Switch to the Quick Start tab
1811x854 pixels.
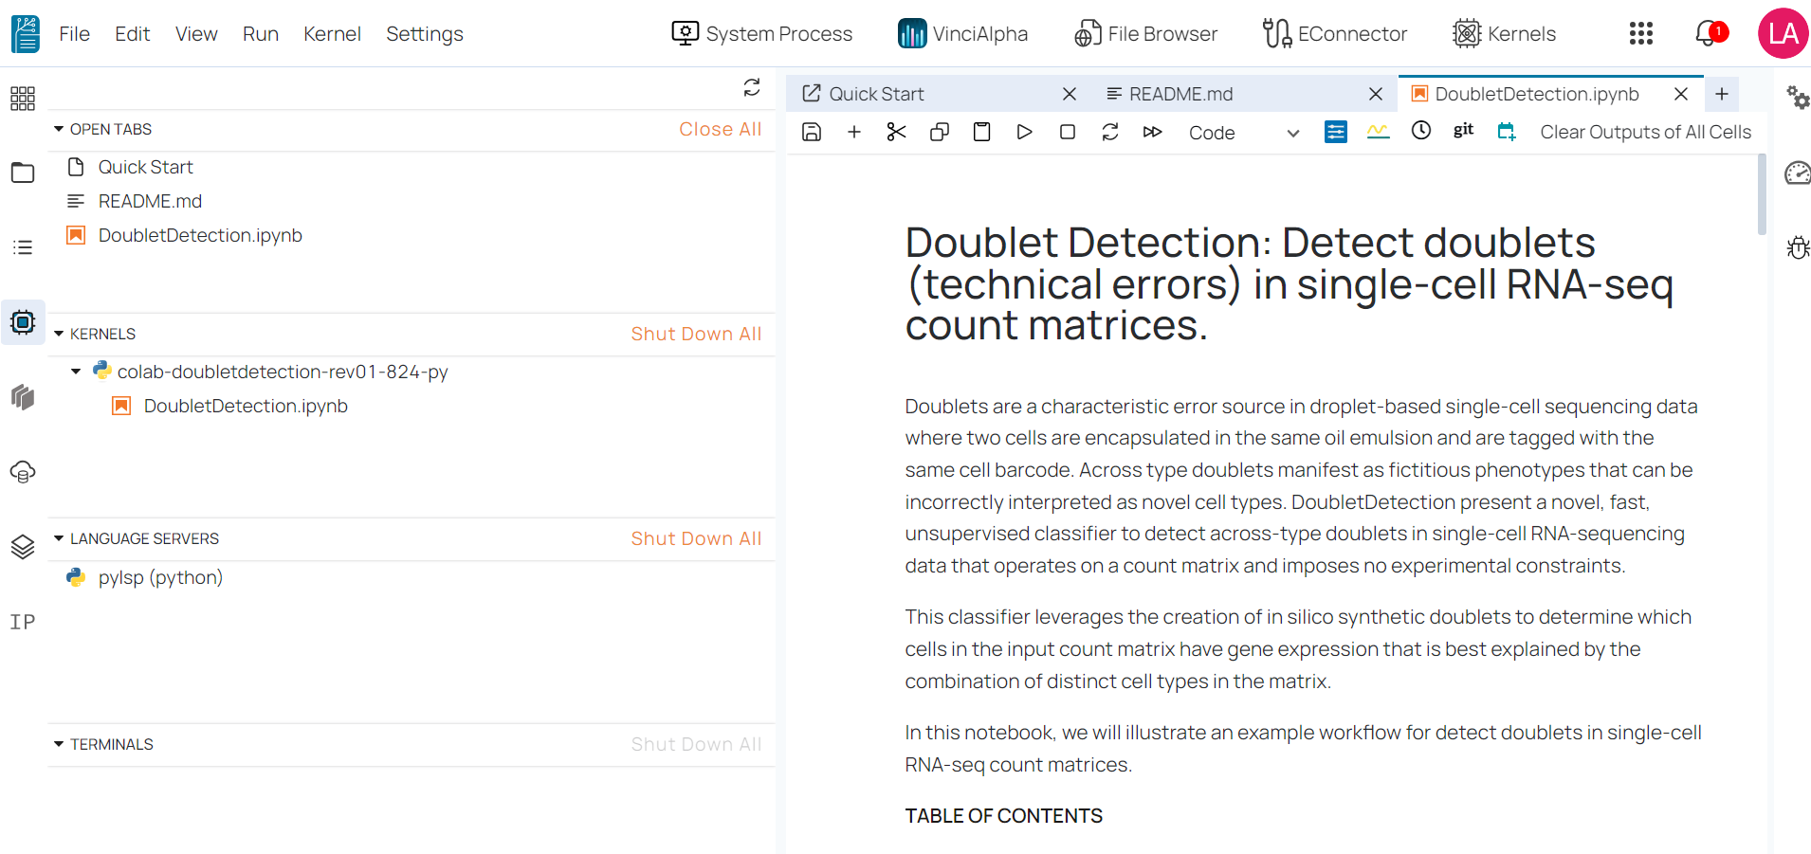[x=876, y=94]
